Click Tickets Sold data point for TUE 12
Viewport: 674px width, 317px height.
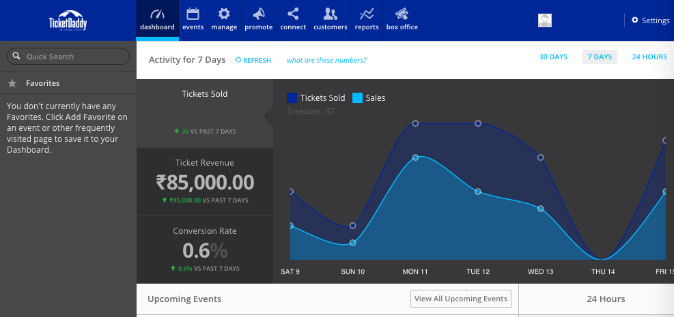pyautogui.click(x=478, y=123)
